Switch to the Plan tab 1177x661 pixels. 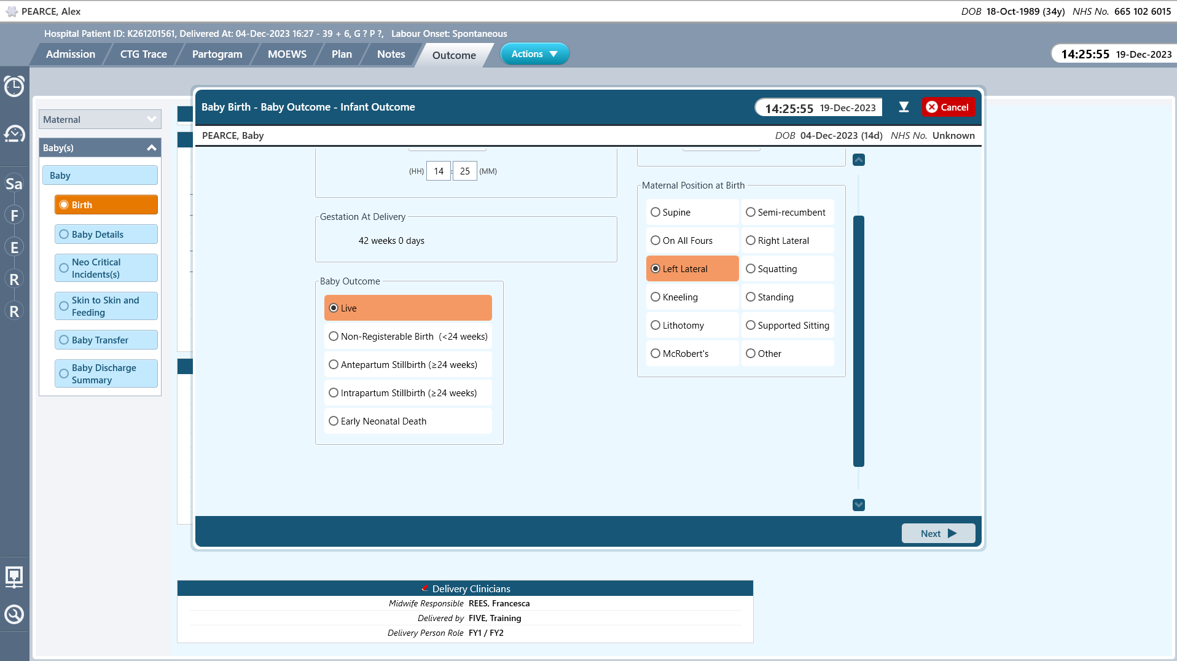(x=342, y=54)
